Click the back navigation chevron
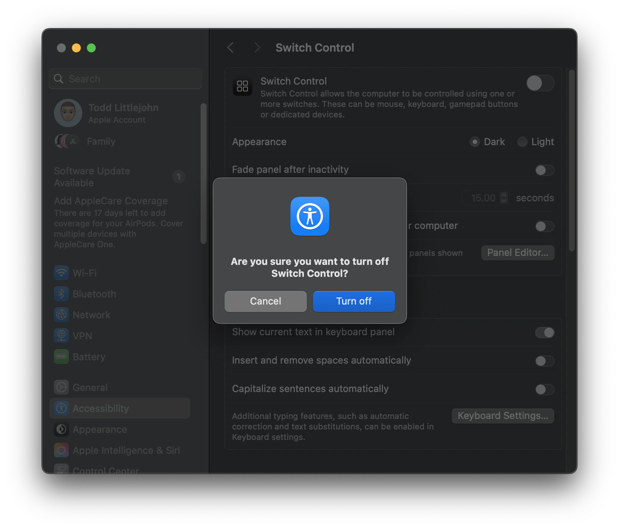The image size is (619, 529). [x=230, y=48]
